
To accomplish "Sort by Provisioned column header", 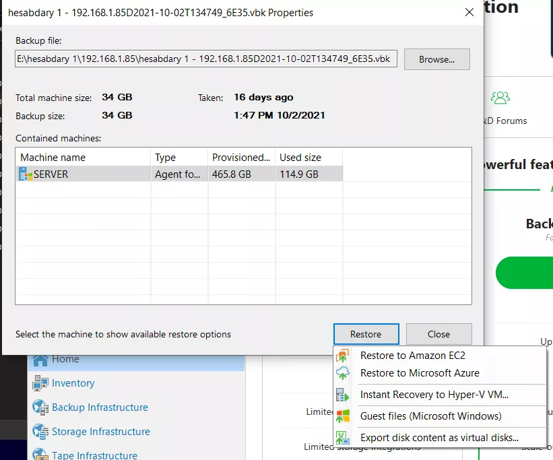I will [242, 158].
